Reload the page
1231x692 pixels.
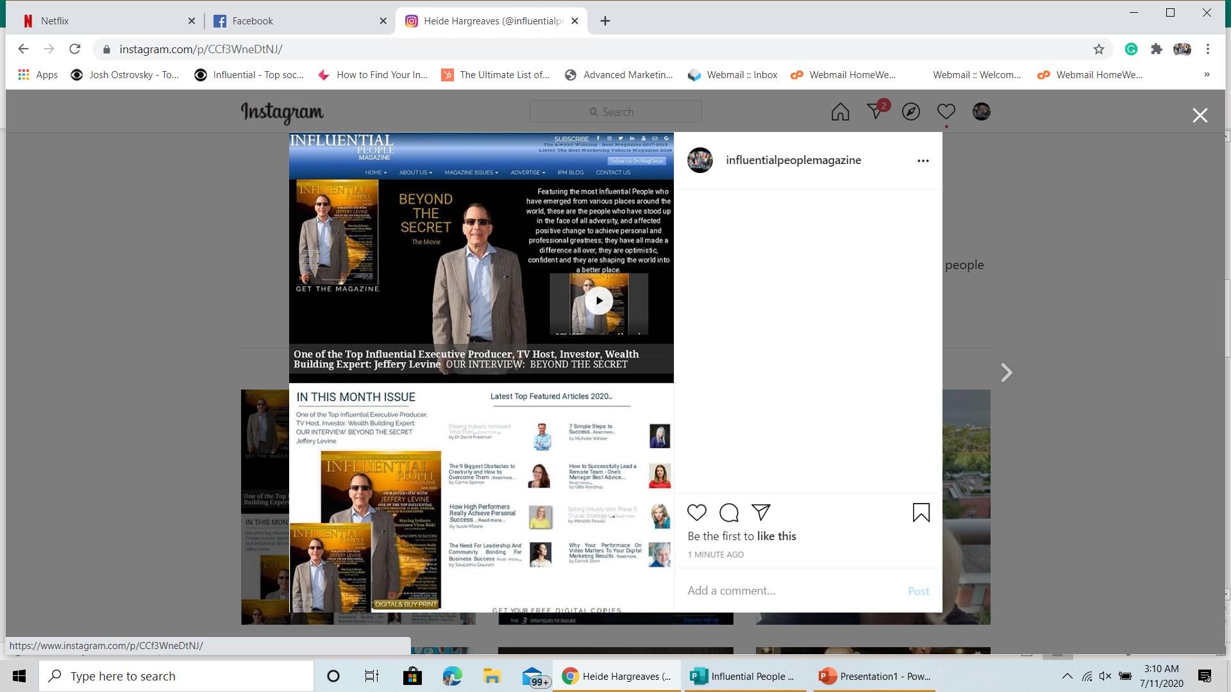(75, 49)
